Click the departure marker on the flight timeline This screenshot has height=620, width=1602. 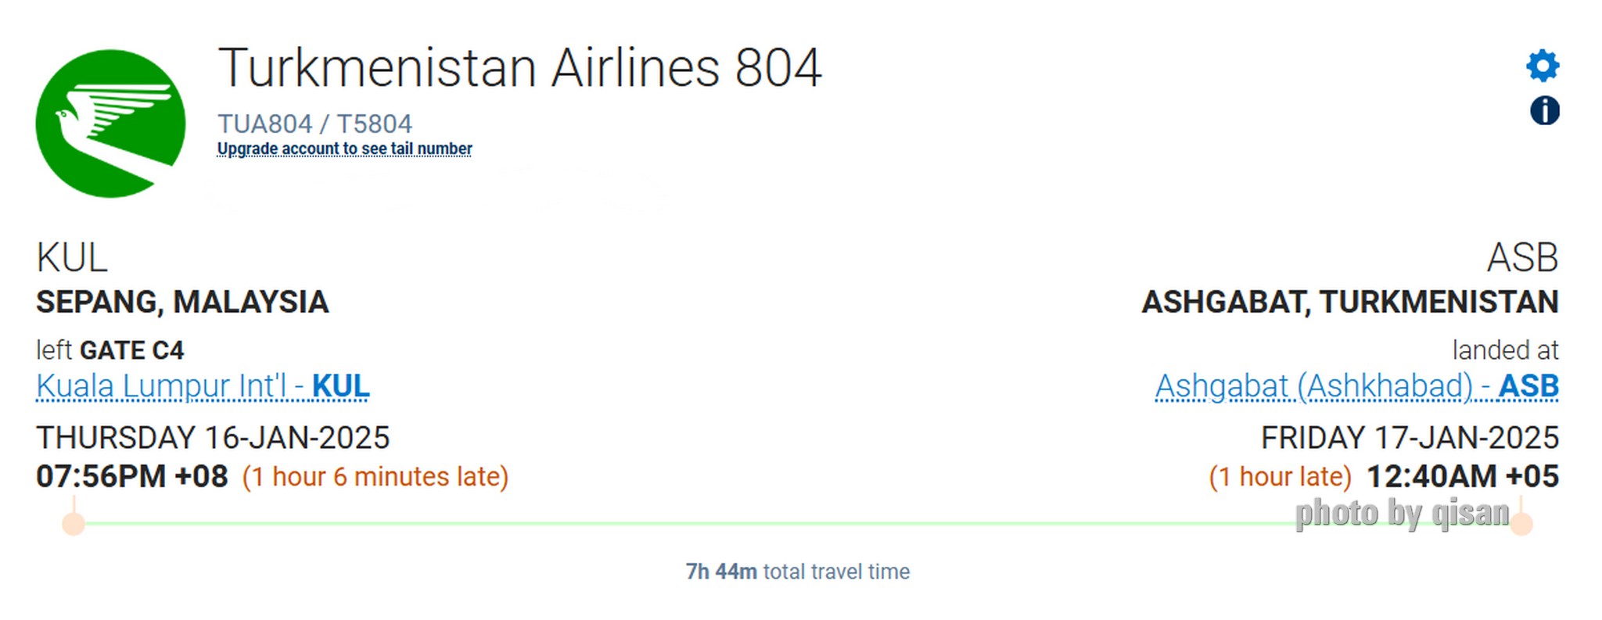point(74,523)
